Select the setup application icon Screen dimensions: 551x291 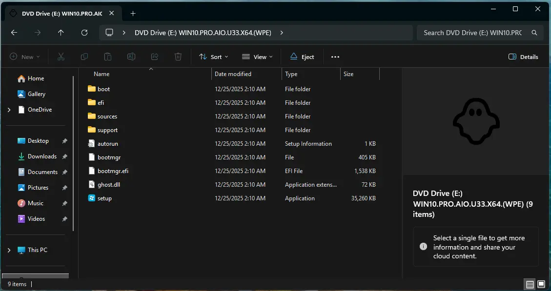click(91, 198)
